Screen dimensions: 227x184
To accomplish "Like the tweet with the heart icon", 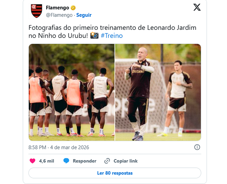I will click(x=32, y=161).
